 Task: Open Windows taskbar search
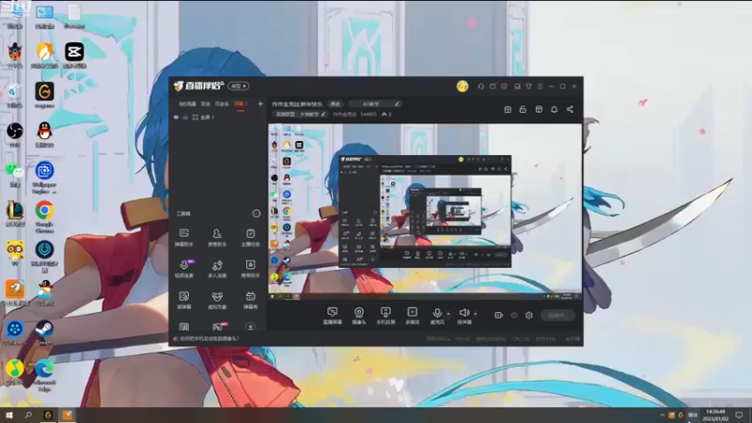(x=28, y=415)
